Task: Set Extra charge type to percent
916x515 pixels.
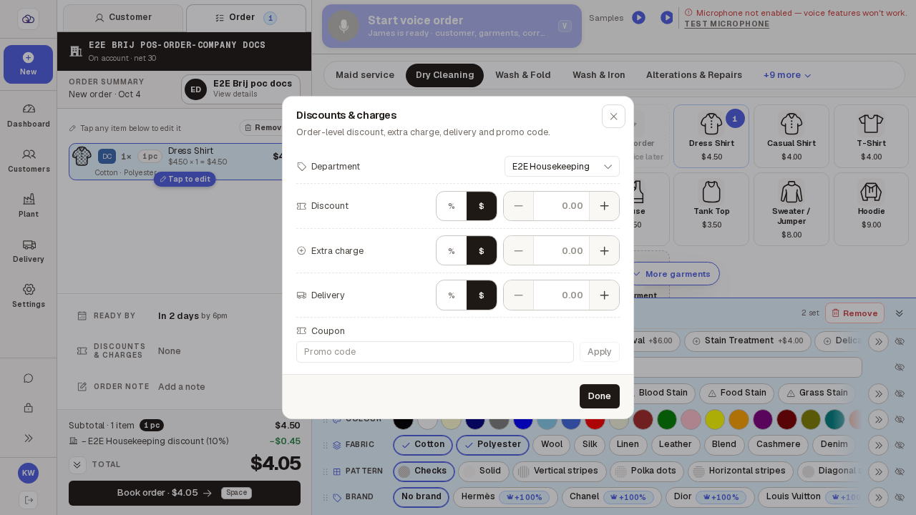Action: 452,251
